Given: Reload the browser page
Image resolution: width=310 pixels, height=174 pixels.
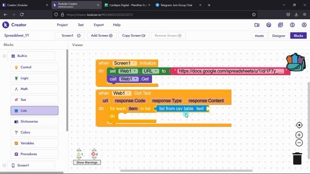Looking at the screenshot, I should point(22,14).
